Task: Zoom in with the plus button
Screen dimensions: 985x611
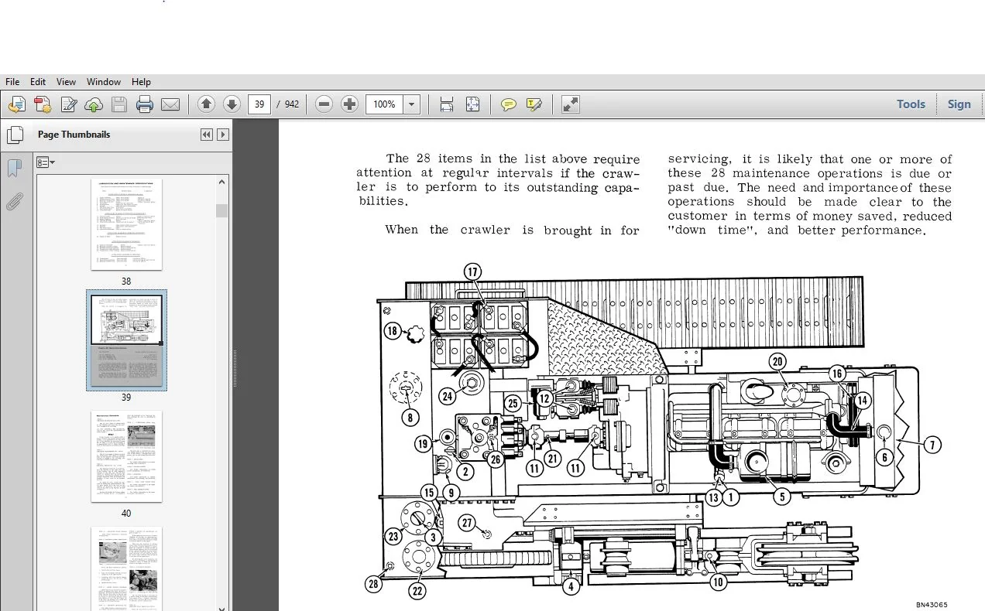Action: point(350,104)
